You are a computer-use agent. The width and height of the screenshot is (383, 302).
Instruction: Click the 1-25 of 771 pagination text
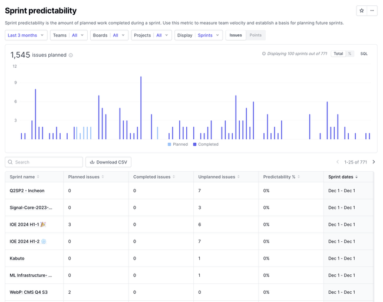355,162
